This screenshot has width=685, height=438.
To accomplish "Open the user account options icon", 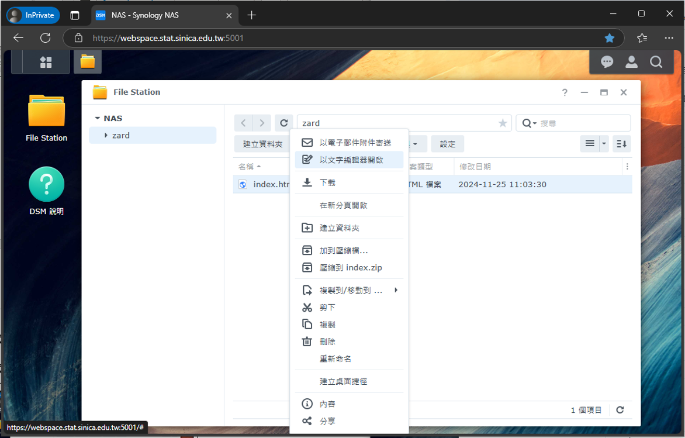I will point(631,62).
